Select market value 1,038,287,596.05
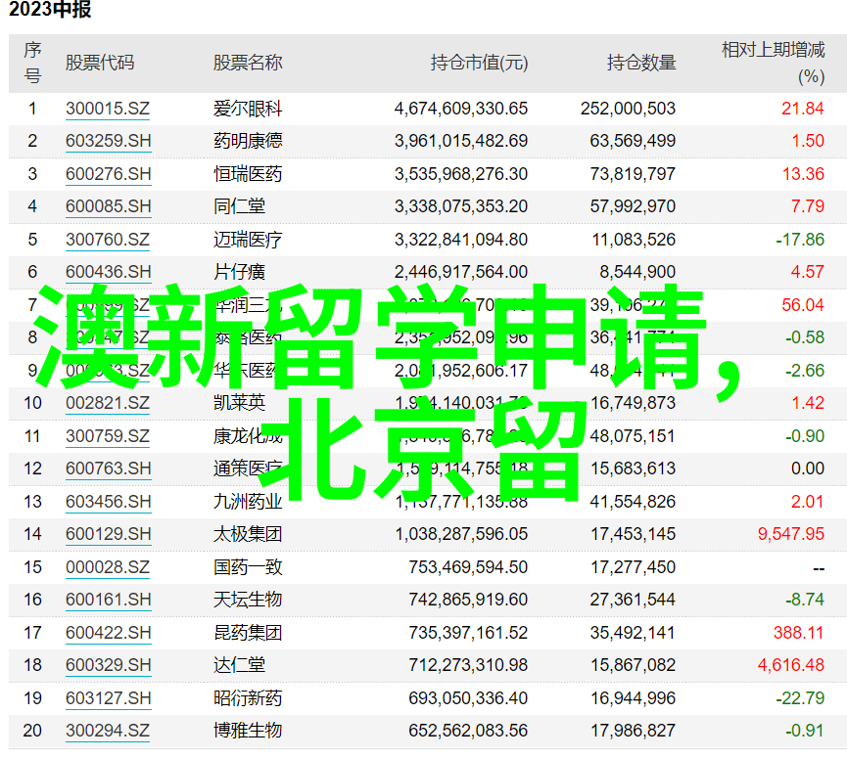The height and width of the screenshot is (759, 847). tap(461, 534)
